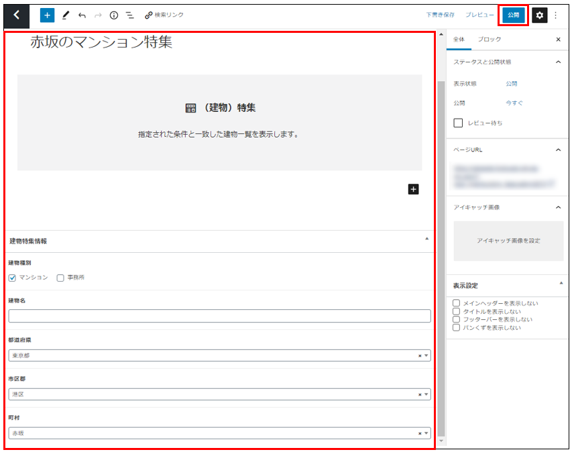Open the three-dot options menu
The height and width of the screenshot is (454, 574).
click(x=555, y=15)
